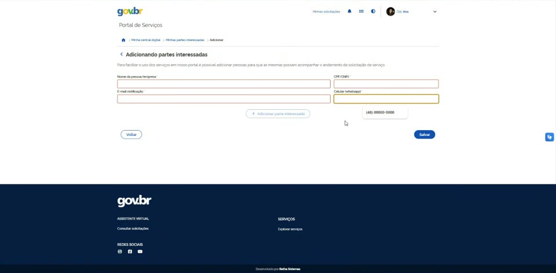Click the Voltar button
This screenshot has height=273, width=556.
tap(131, 135)
